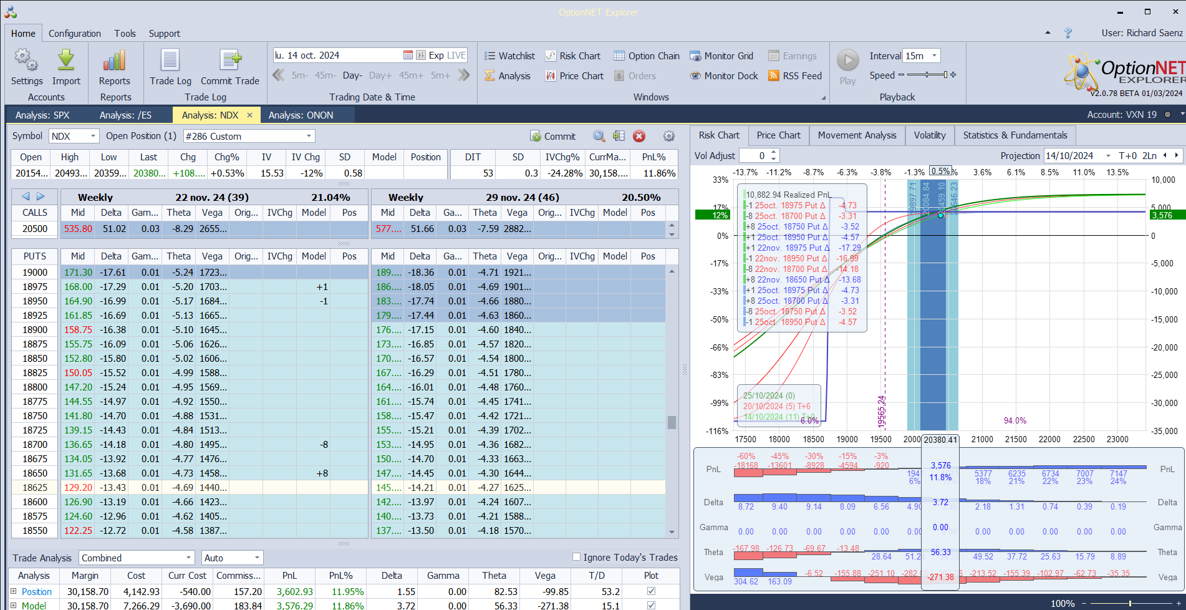1186x610 pixels.
Task: Open the Configuration ribbon tab
Action: pyautogui.click(x=75, y=33)
